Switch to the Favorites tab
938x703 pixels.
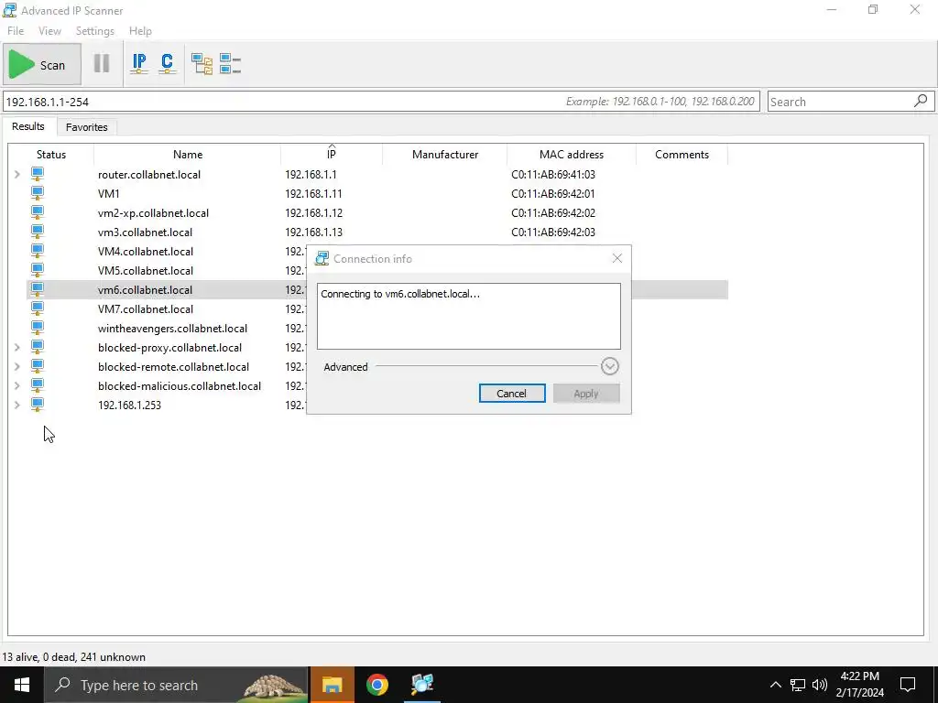tap(87, 126)
